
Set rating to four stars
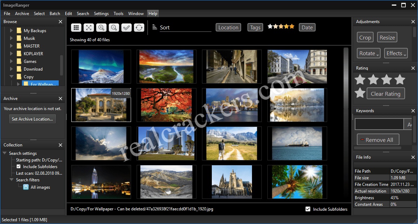(400, 79)
